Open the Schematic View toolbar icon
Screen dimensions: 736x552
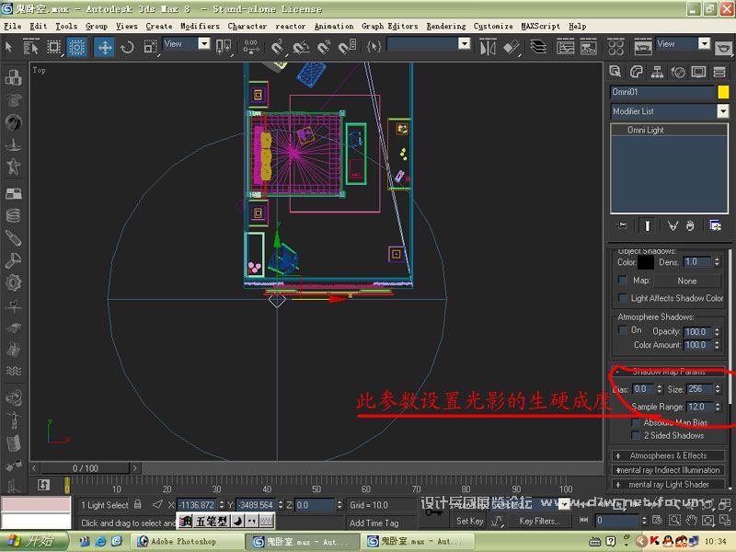click(x=588, y=47)
